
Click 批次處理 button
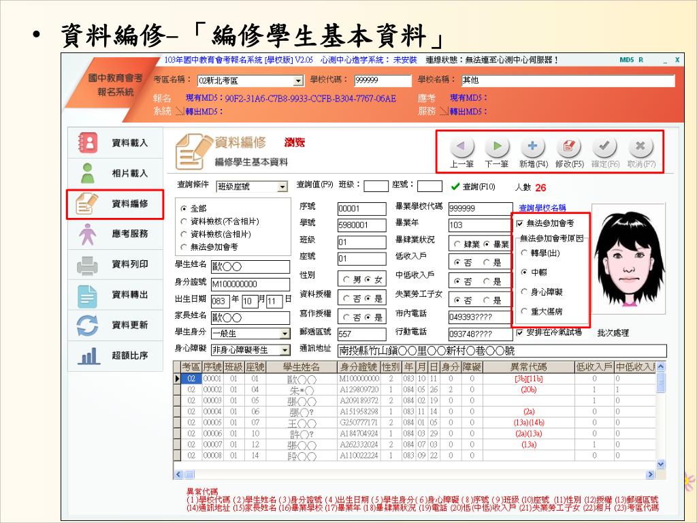coord(613,333)
